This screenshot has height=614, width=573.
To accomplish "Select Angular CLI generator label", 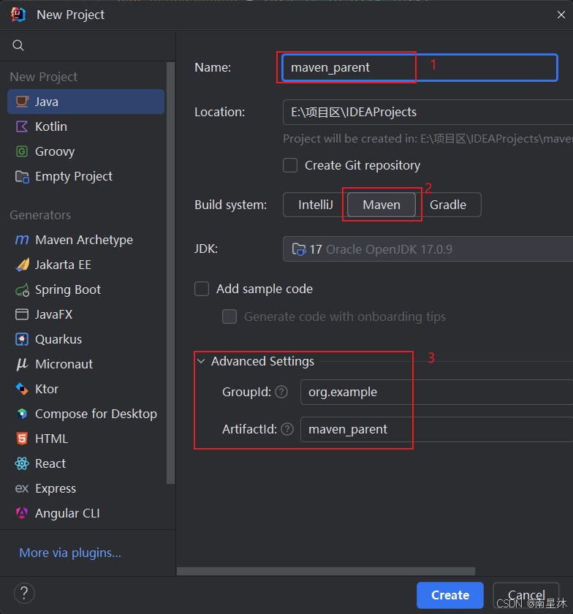I will [67, 513].
